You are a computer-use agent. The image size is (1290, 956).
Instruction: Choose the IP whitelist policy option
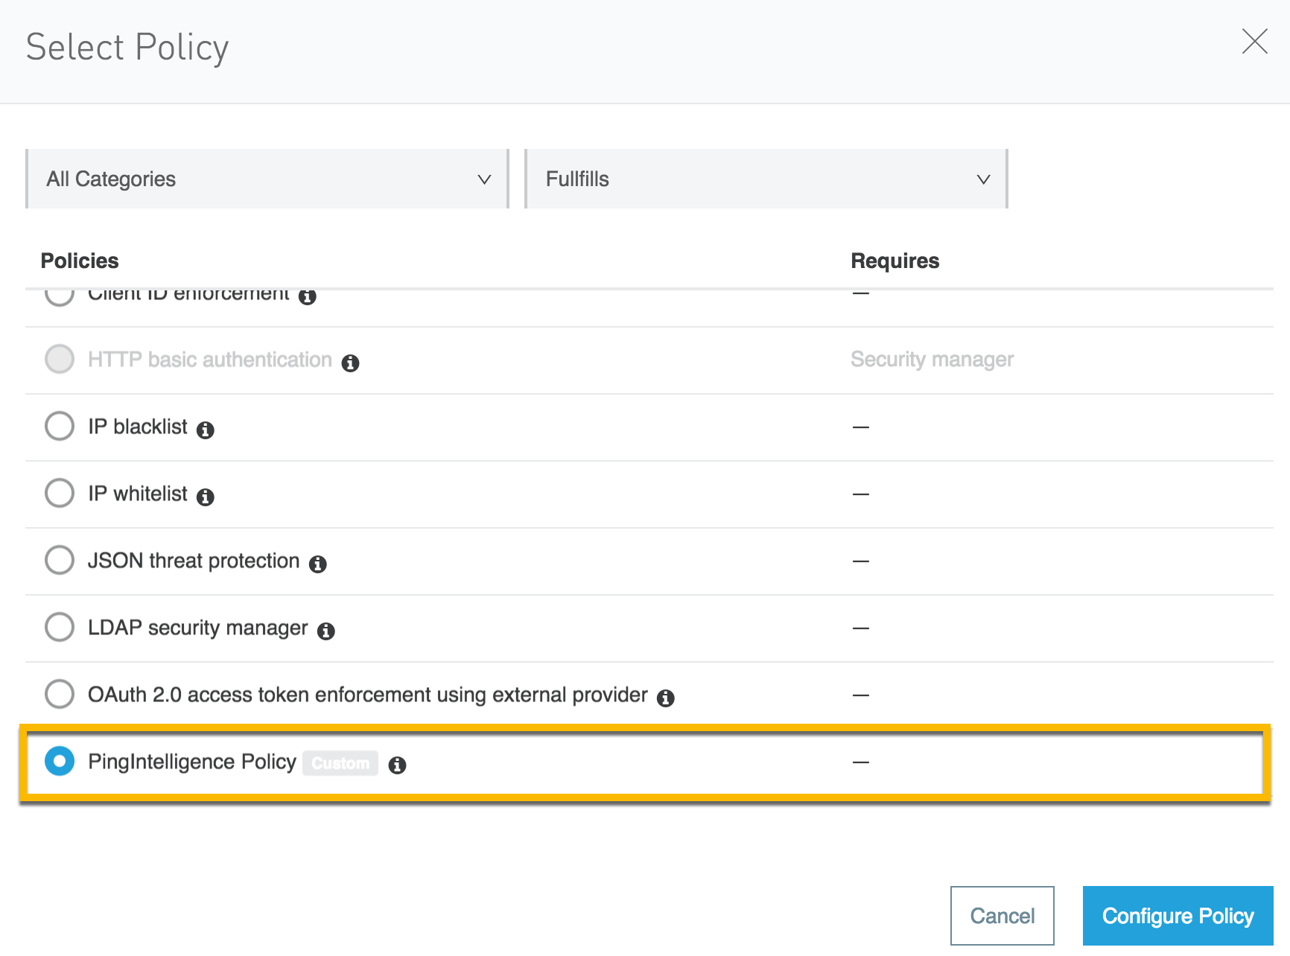[60, 493]
